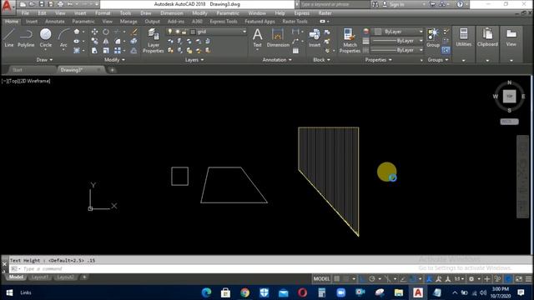Toggle Clean Screen in status bar
534x300 pixels.
point(519,279)
